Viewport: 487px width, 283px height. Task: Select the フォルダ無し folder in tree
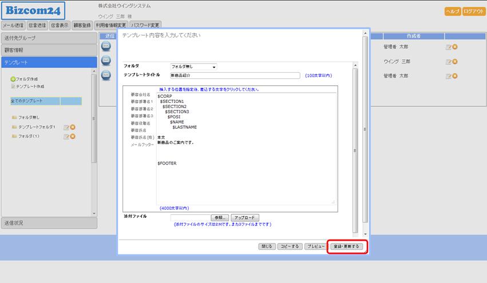28,117
